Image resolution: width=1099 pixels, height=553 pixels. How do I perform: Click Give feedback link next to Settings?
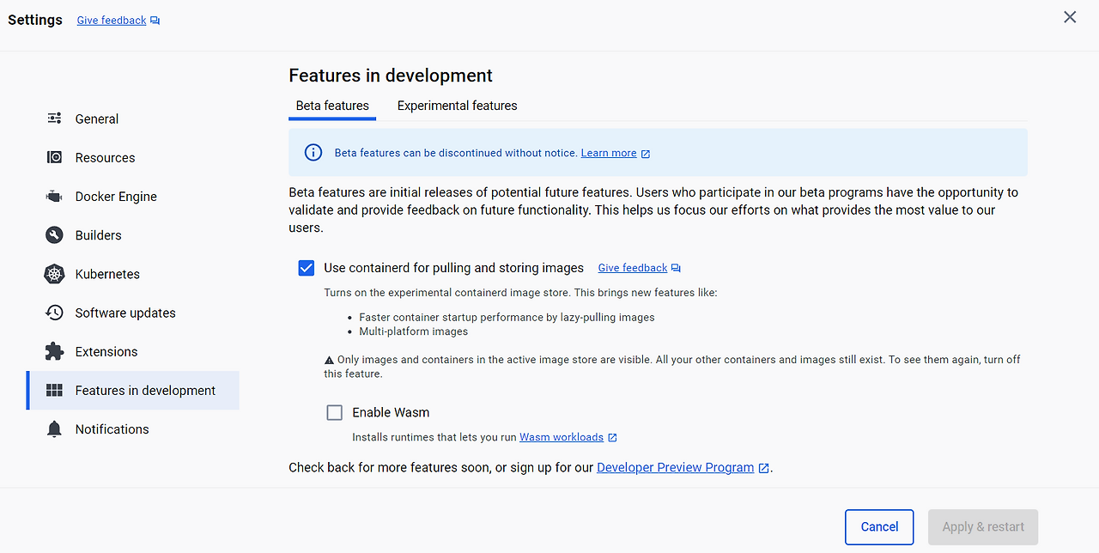tap(112, 21)
